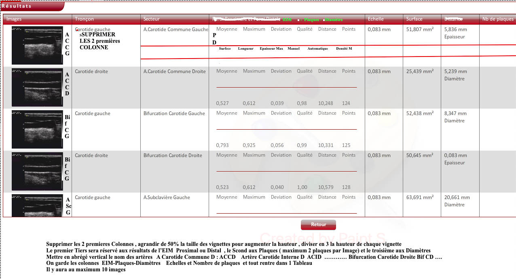Open the A.Subclavière Gauche ultrasound thumbnail
This screenshot has height=279, width=516.
pyautogui.click(x=37, y=205)
